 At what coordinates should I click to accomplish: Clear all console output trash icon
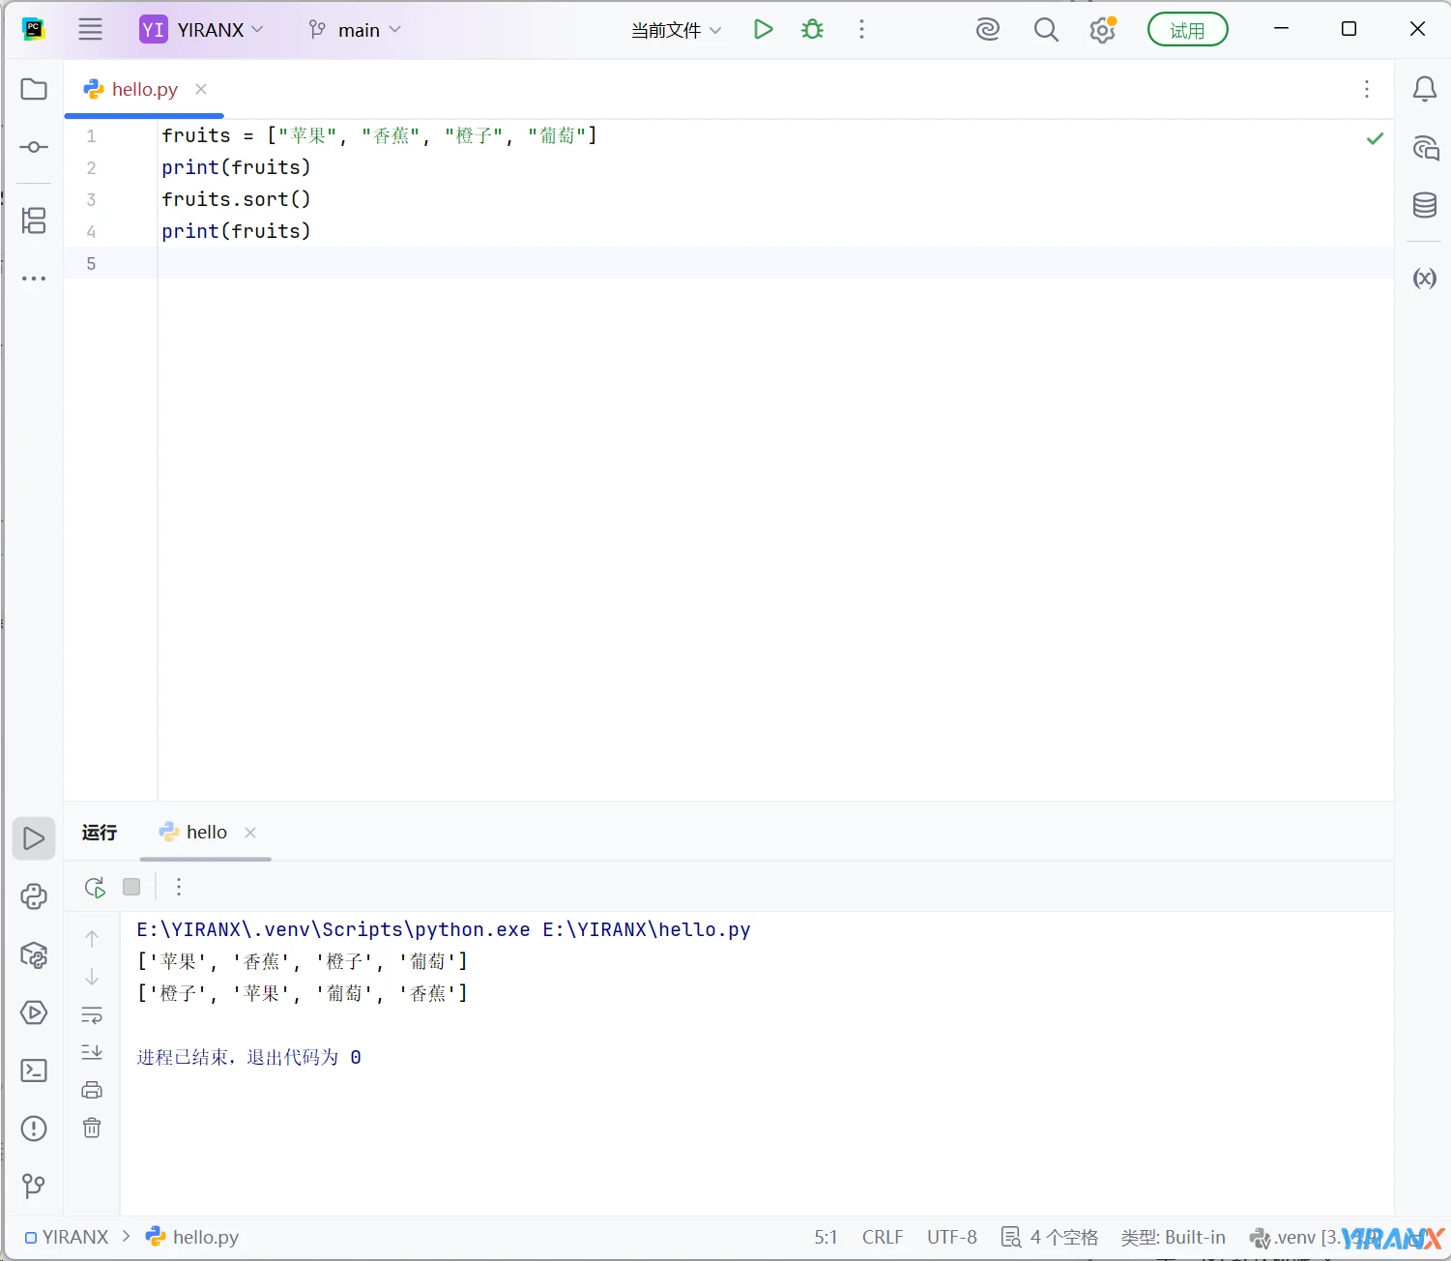pos(92,1128)
